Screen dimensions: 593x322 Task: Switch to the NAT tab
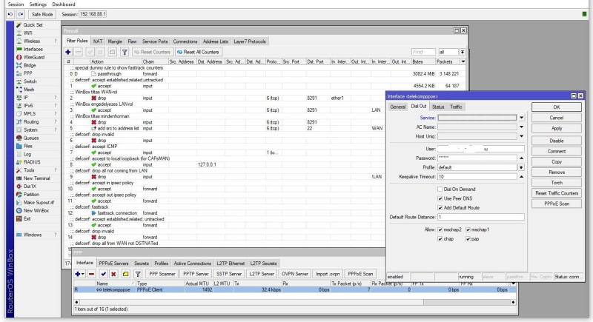point(98,41)
